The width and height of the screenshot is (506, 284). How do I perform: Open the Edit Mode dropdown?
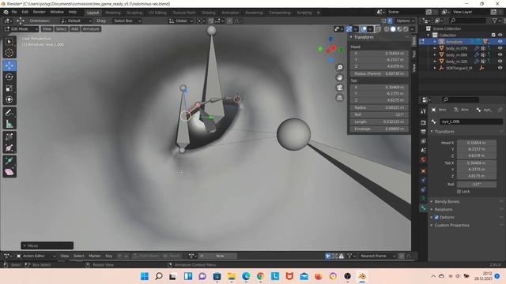click(x=21, y=29)
